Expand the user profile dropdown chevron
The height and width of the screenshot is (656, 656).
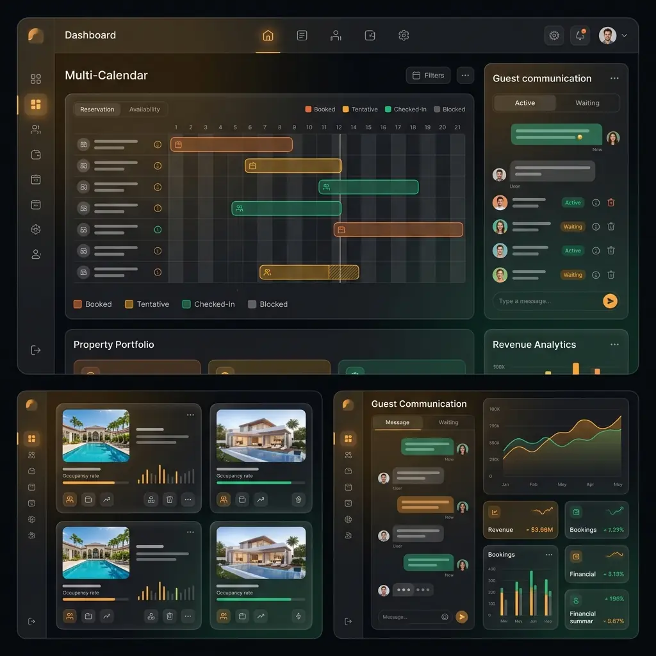point(625,36)
